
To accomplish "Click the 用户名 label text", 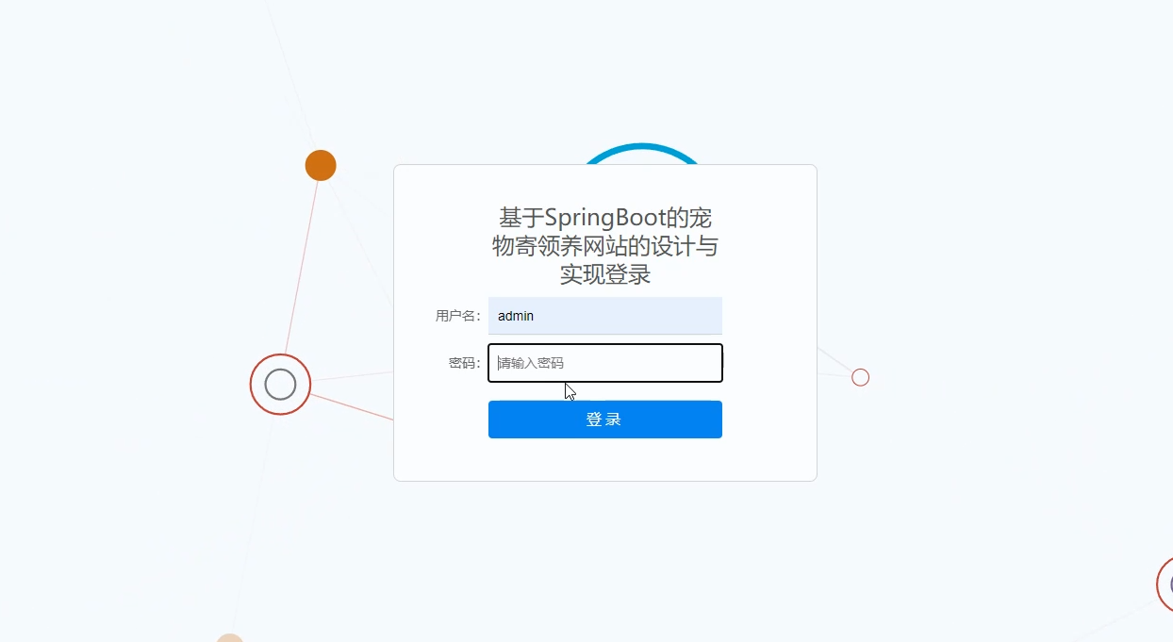I will (x=458, y=316).
